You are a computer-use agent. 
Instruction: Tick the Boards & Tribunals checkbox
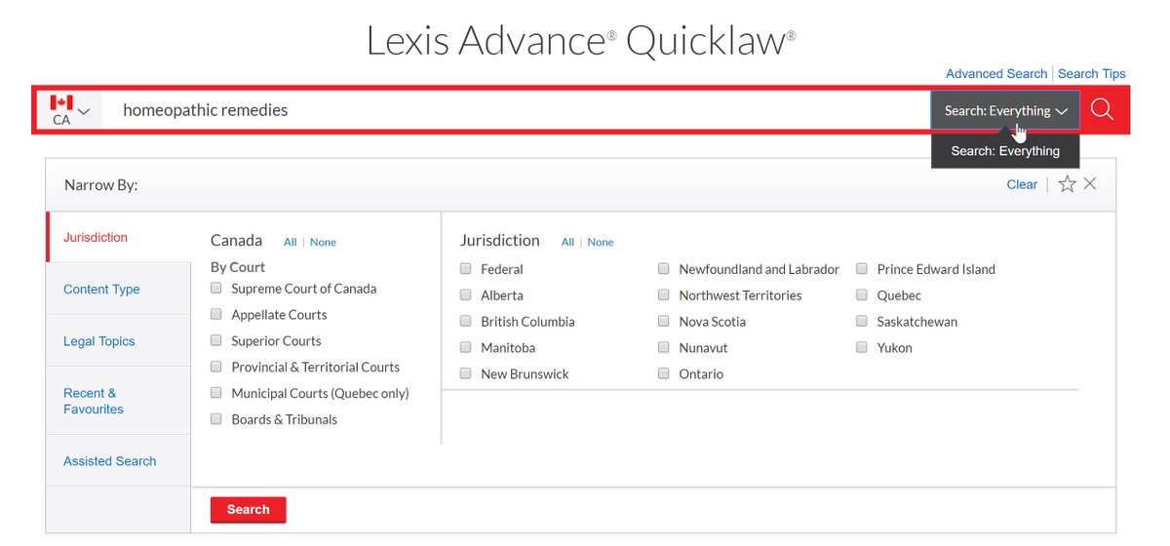[215, 419]
